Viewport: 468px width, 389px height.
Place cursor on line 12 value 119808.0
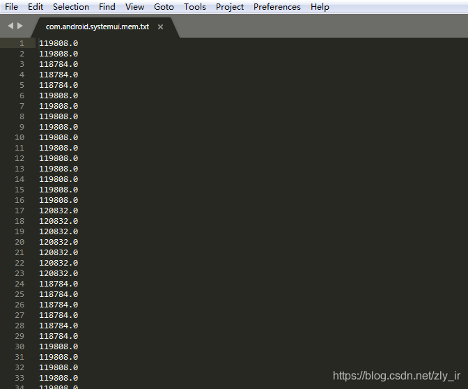58,158
